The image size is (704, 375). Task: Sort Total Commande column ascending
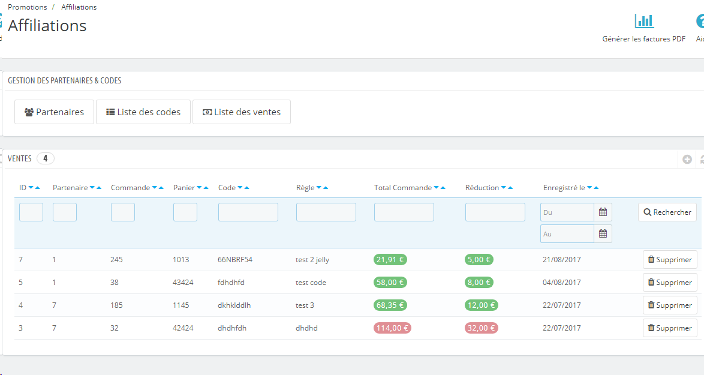click(x=443, y=188)
